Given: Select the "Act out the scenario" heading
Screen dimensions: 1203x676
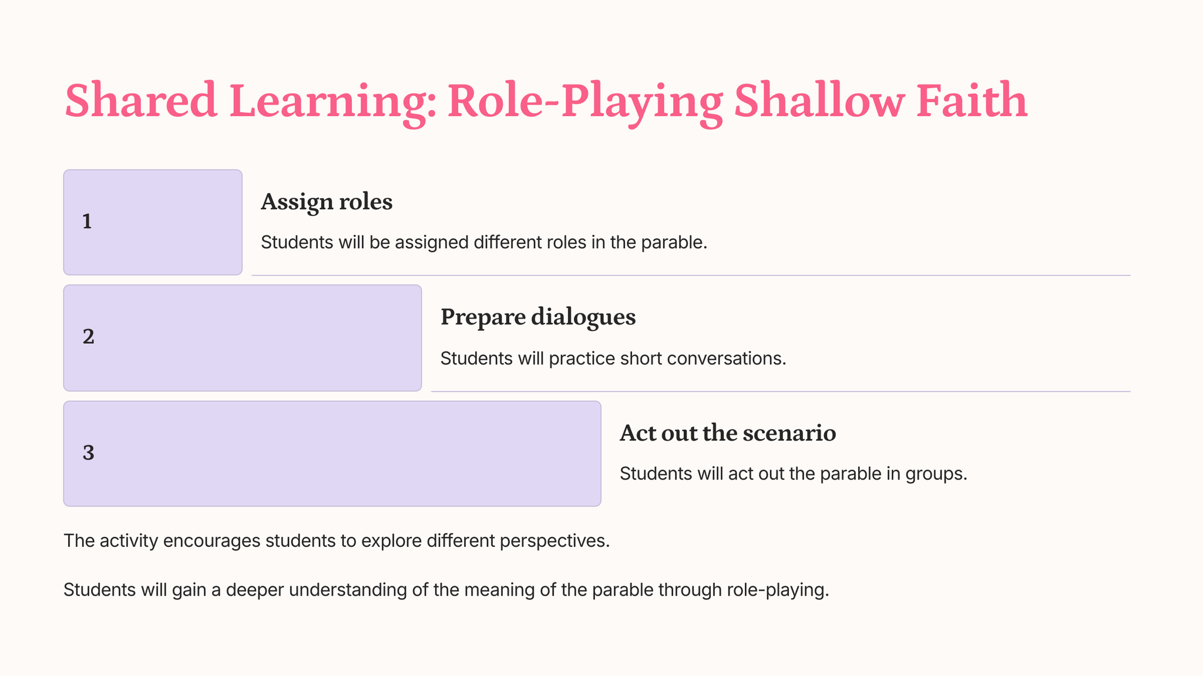Looking at the screenshot, I should (727, 433).
